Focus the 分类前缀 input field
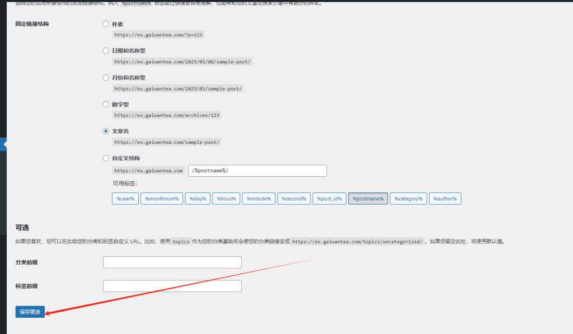 [x=172, y=262]
